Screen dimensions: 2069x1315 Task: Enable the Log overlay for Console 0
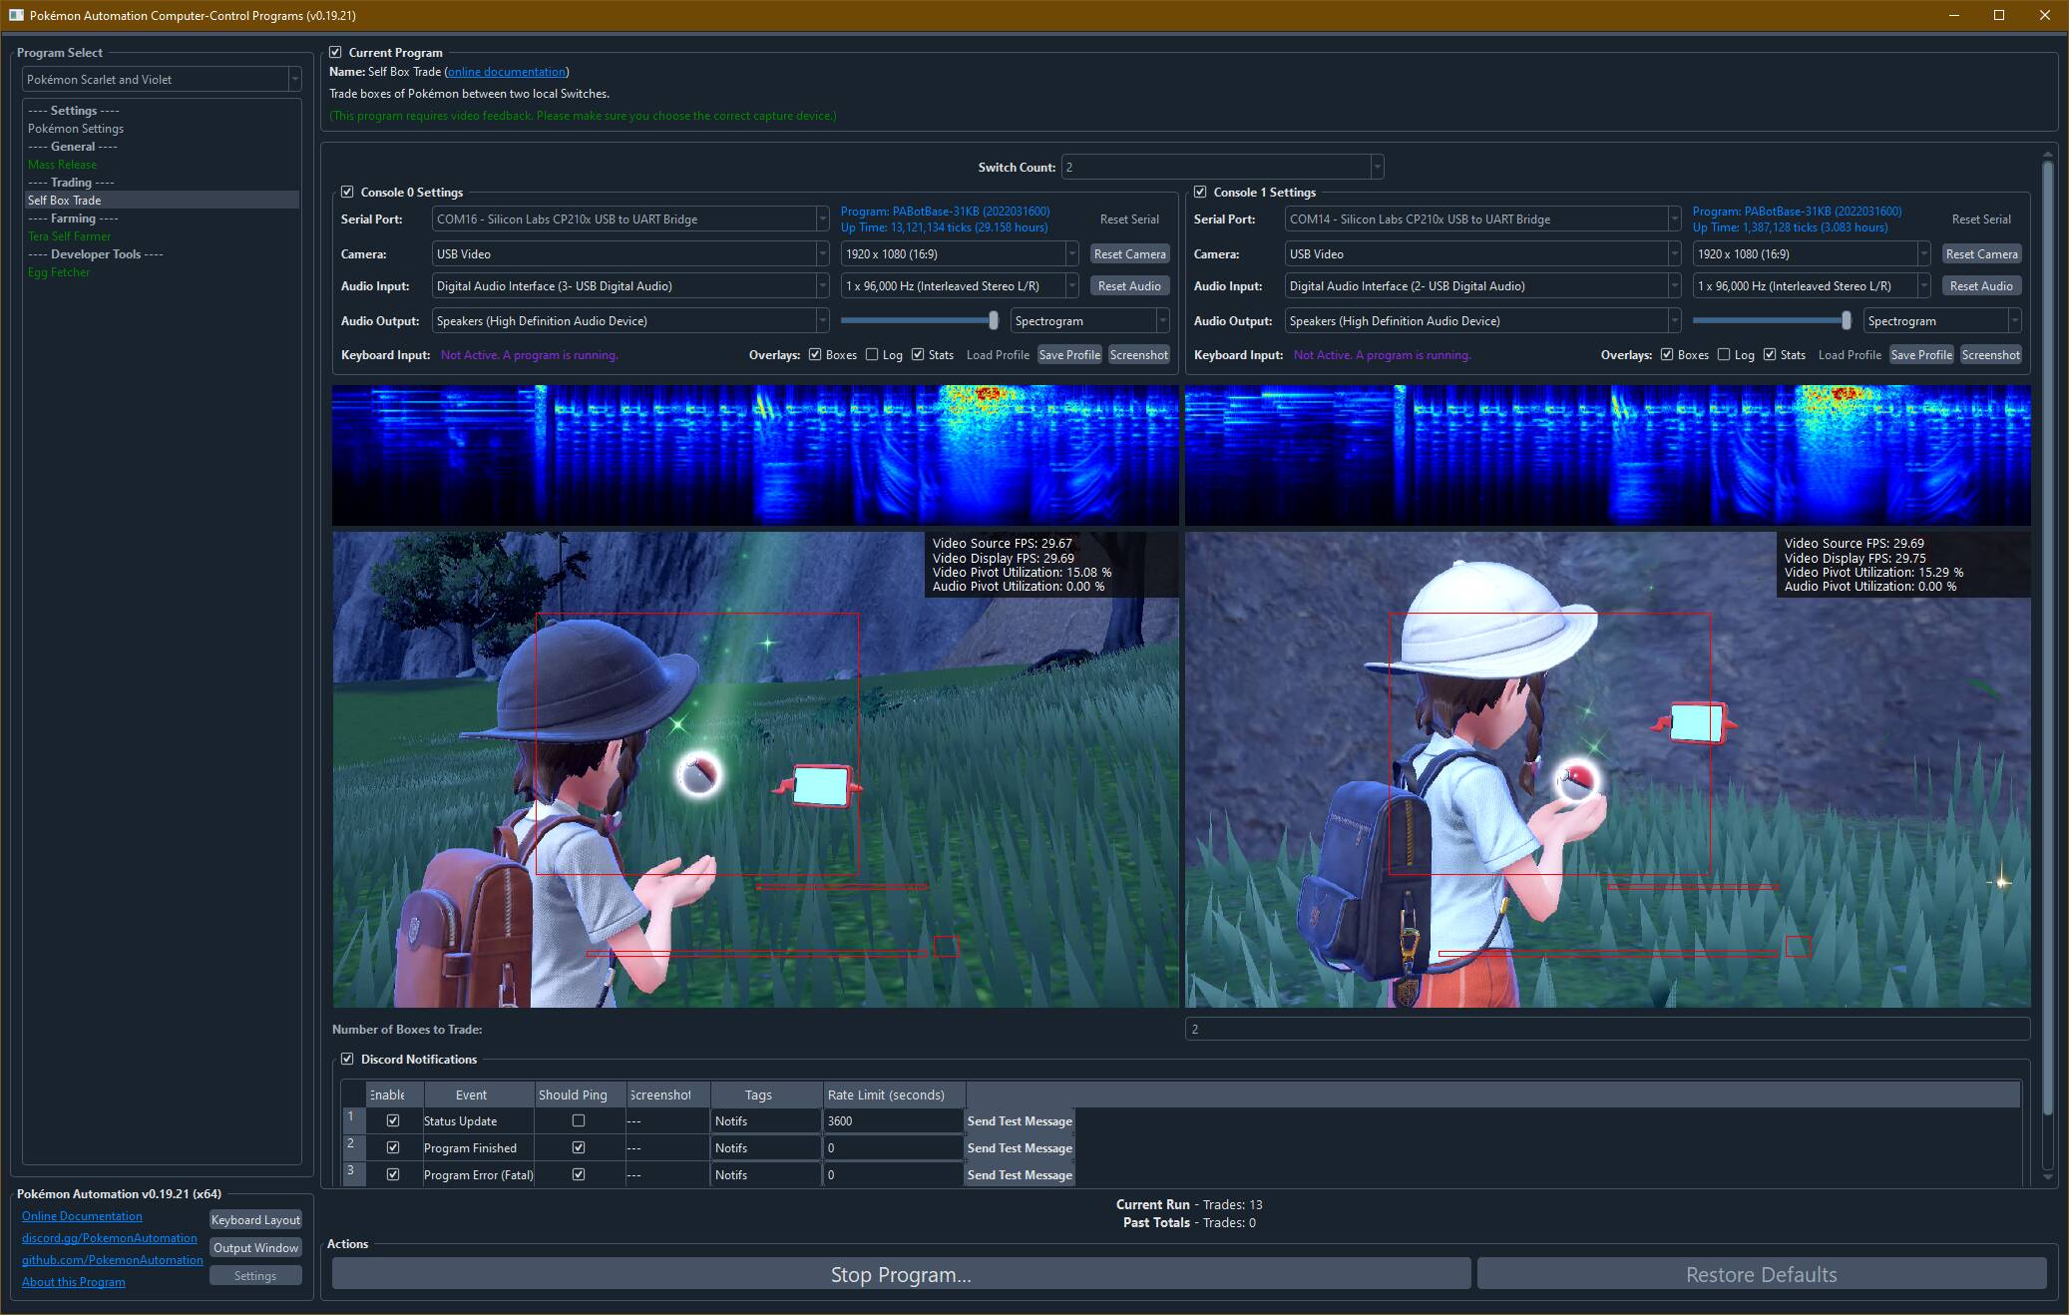(x=872, y=354)
